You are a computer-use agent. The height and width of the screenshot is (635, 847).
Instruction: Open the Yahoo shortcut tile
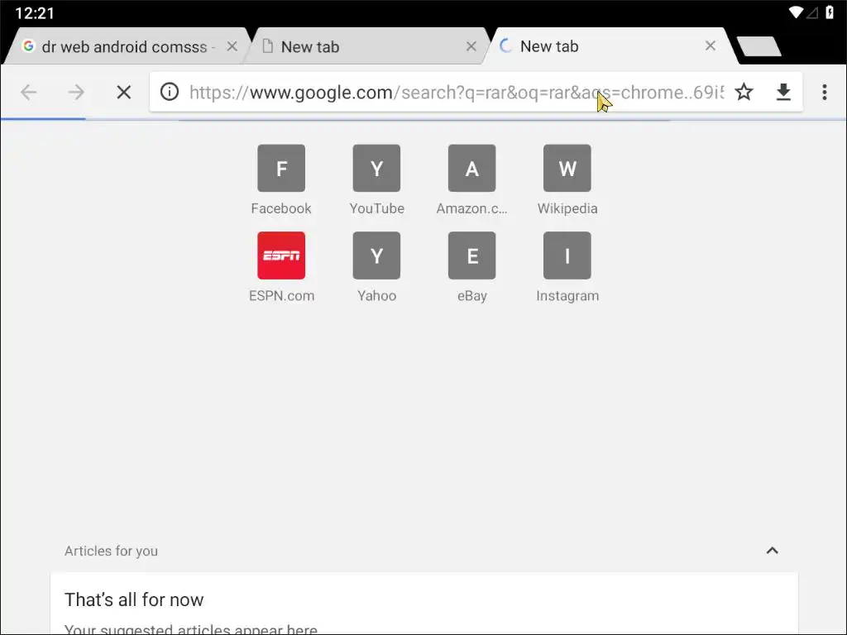tap(376, 267)
